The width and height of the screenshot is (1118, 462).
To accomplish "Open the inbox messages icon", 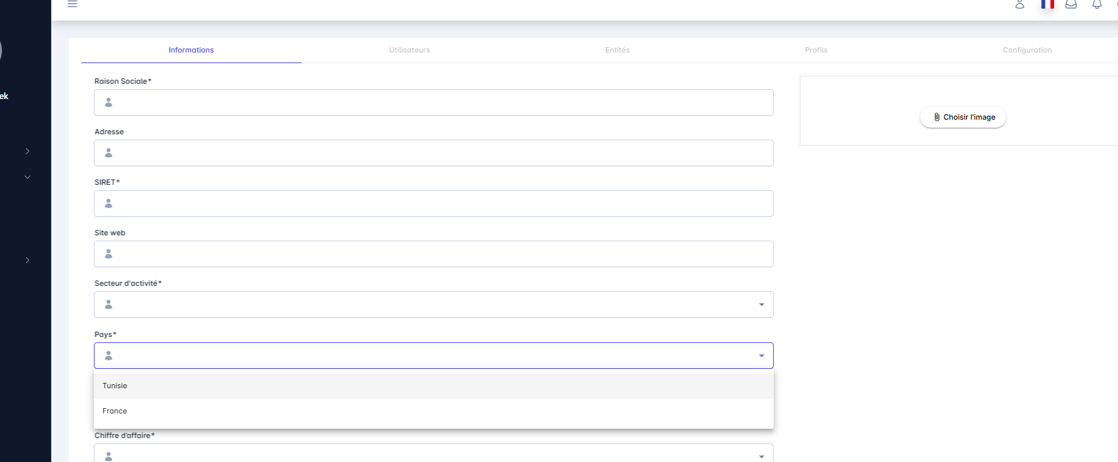I will pyautogui.click(x=1071, y=5).
